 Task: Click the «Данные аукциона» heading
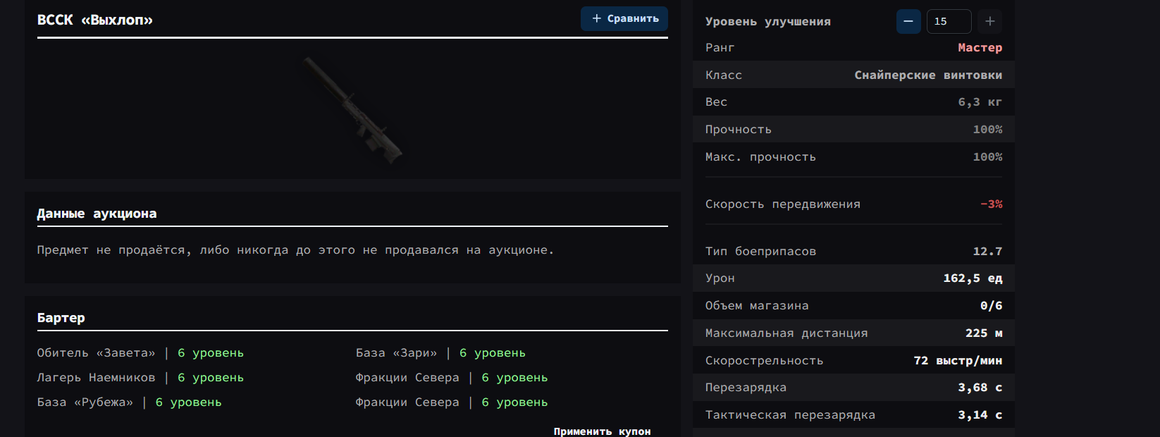(97, 214)
